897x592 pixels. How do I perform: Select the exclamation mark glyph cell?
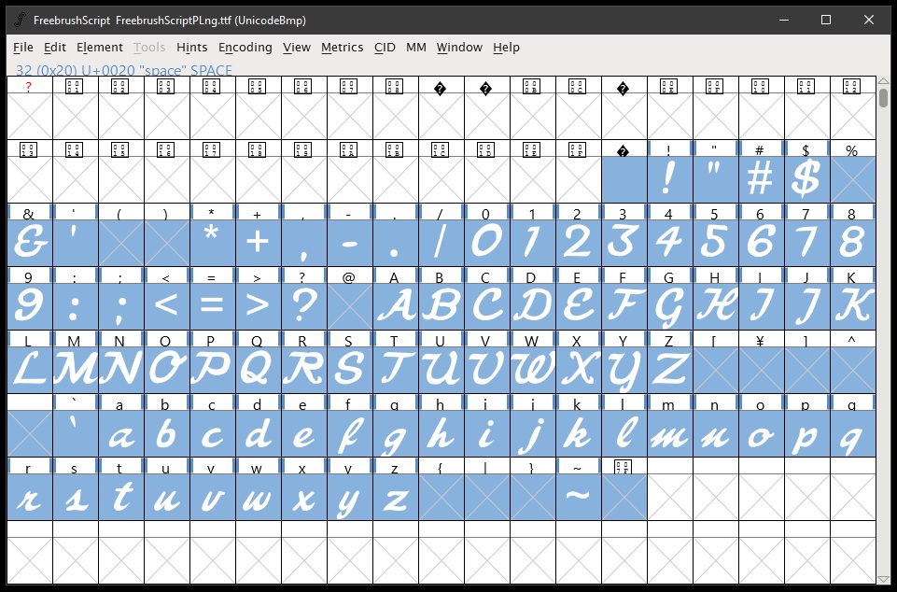(670, 180)
